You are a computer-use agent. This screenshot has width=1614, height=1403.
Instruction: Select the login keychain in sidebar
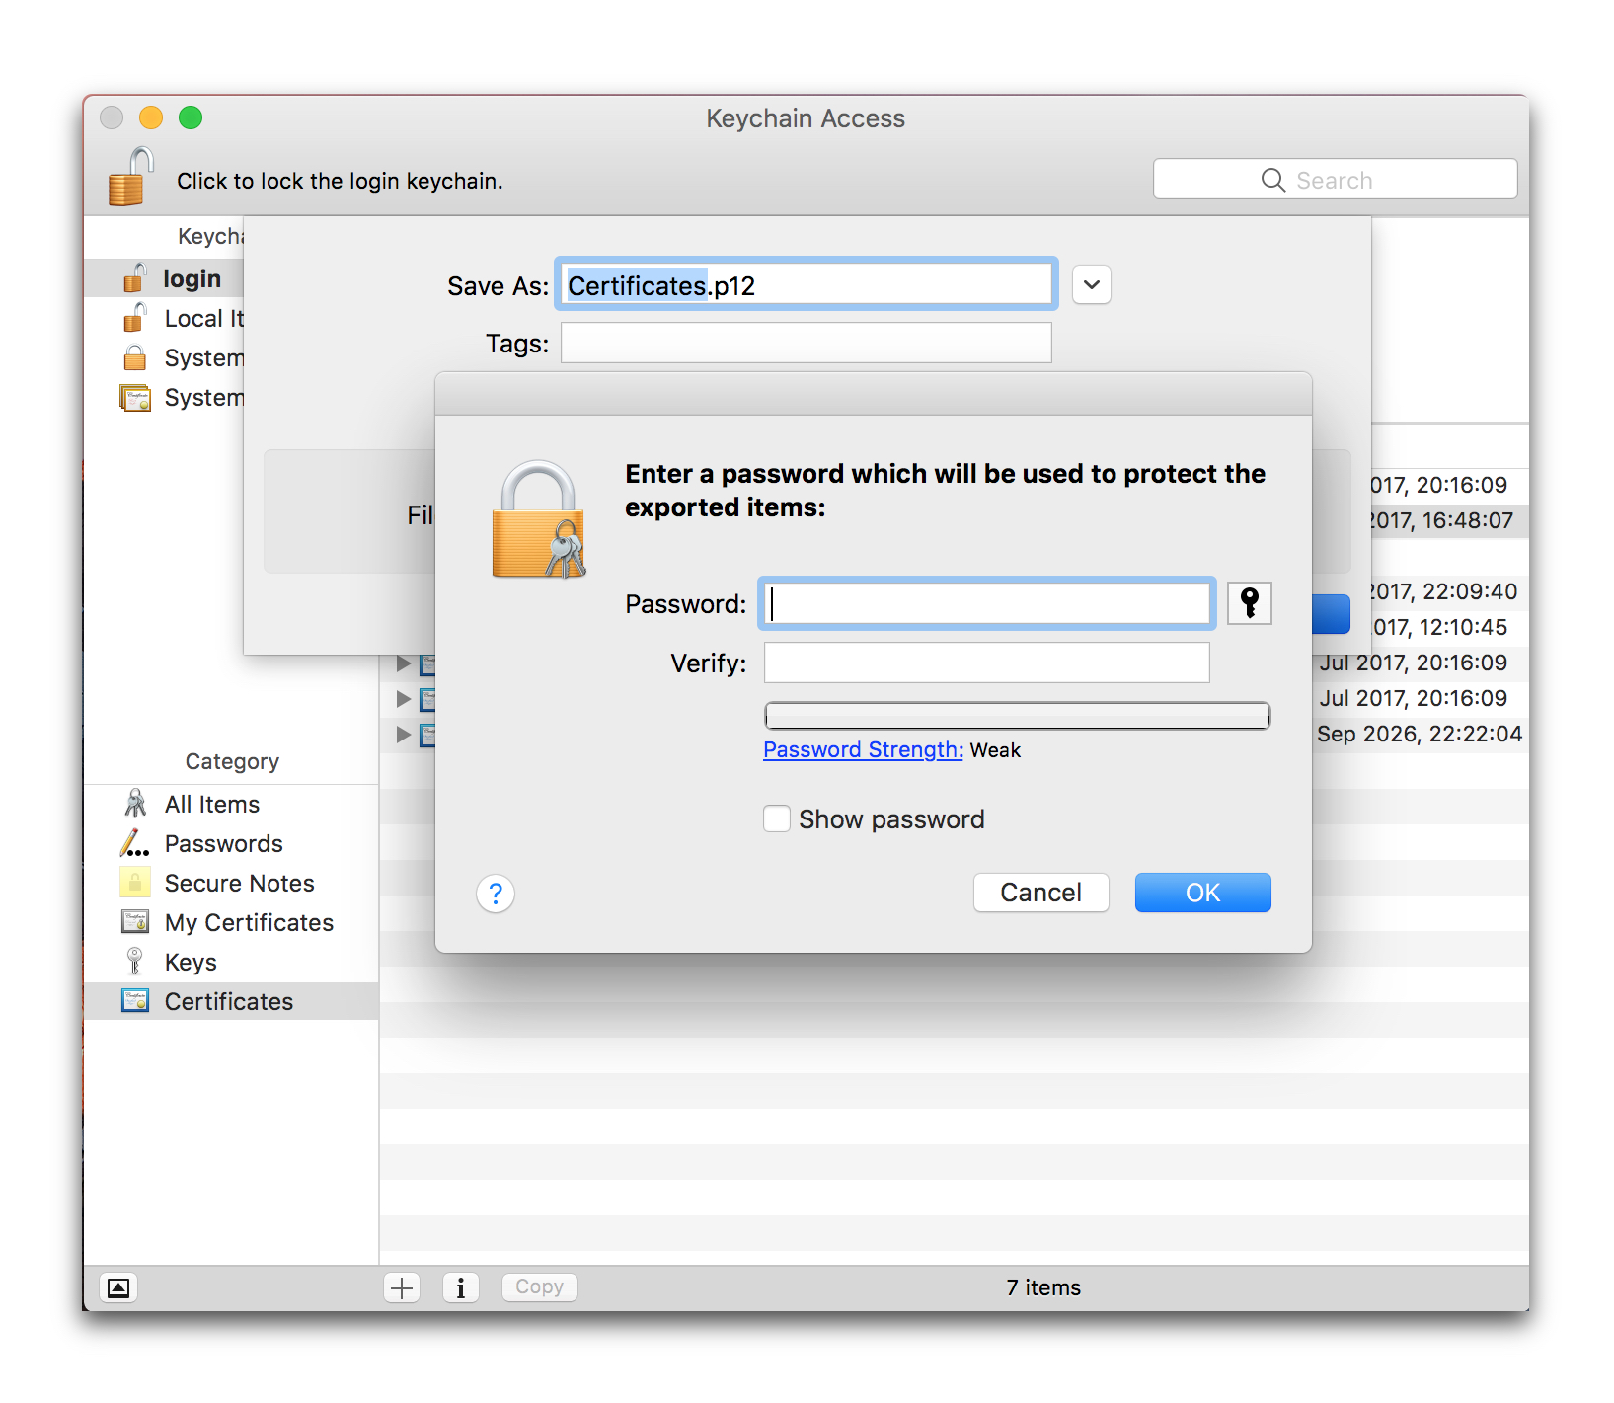click(x=192, y=279)
